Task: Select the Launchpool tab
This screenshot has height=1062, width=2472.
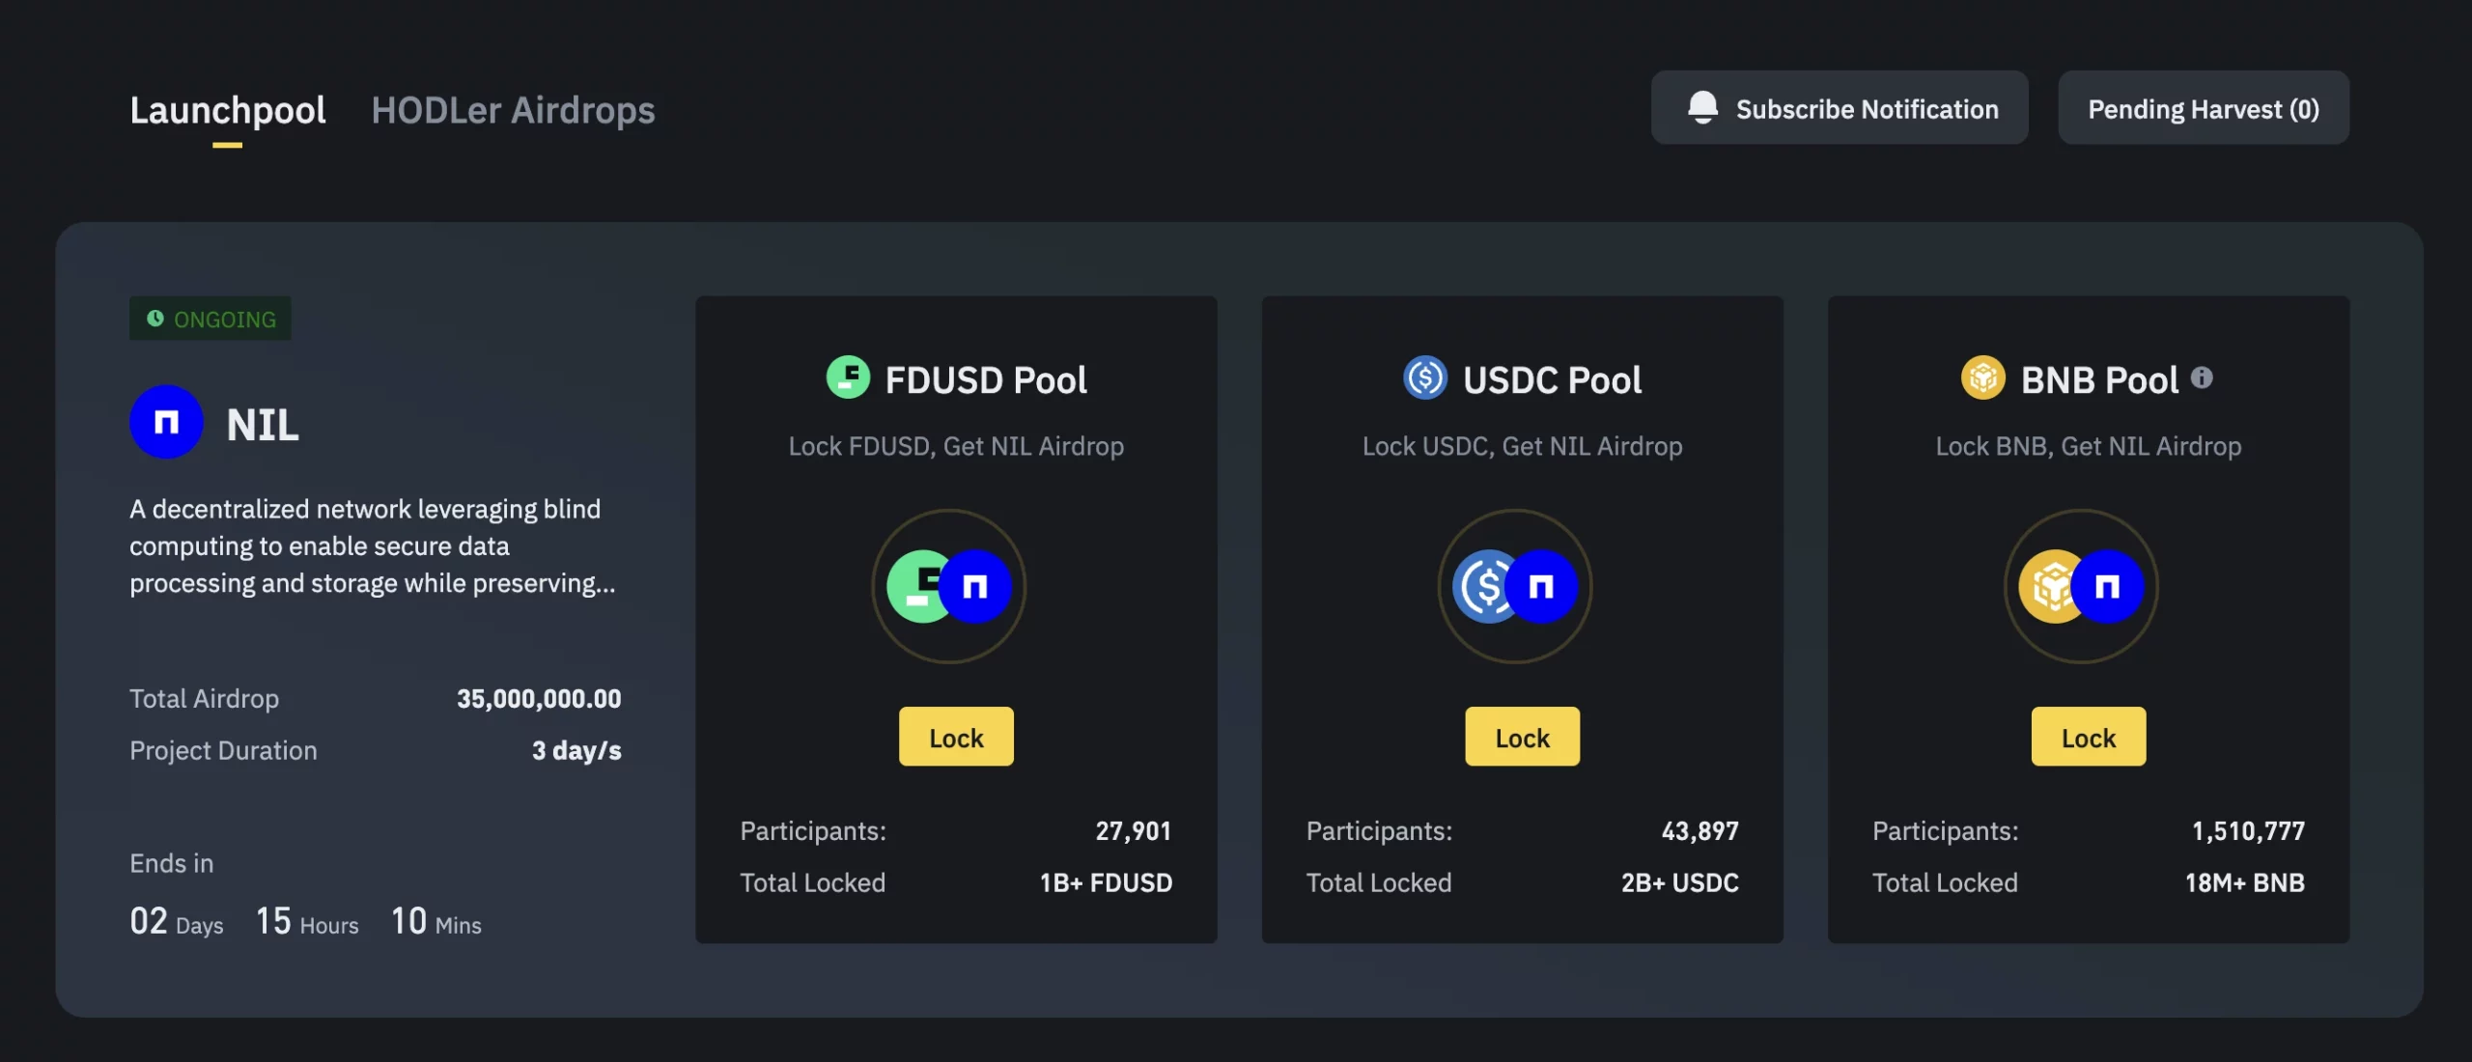Action: click(x=228, y=110)
